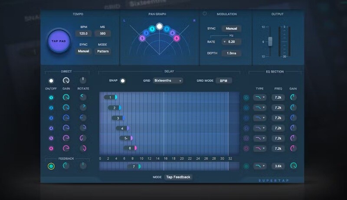Open EQ type dropdown for tap 3

259,118
